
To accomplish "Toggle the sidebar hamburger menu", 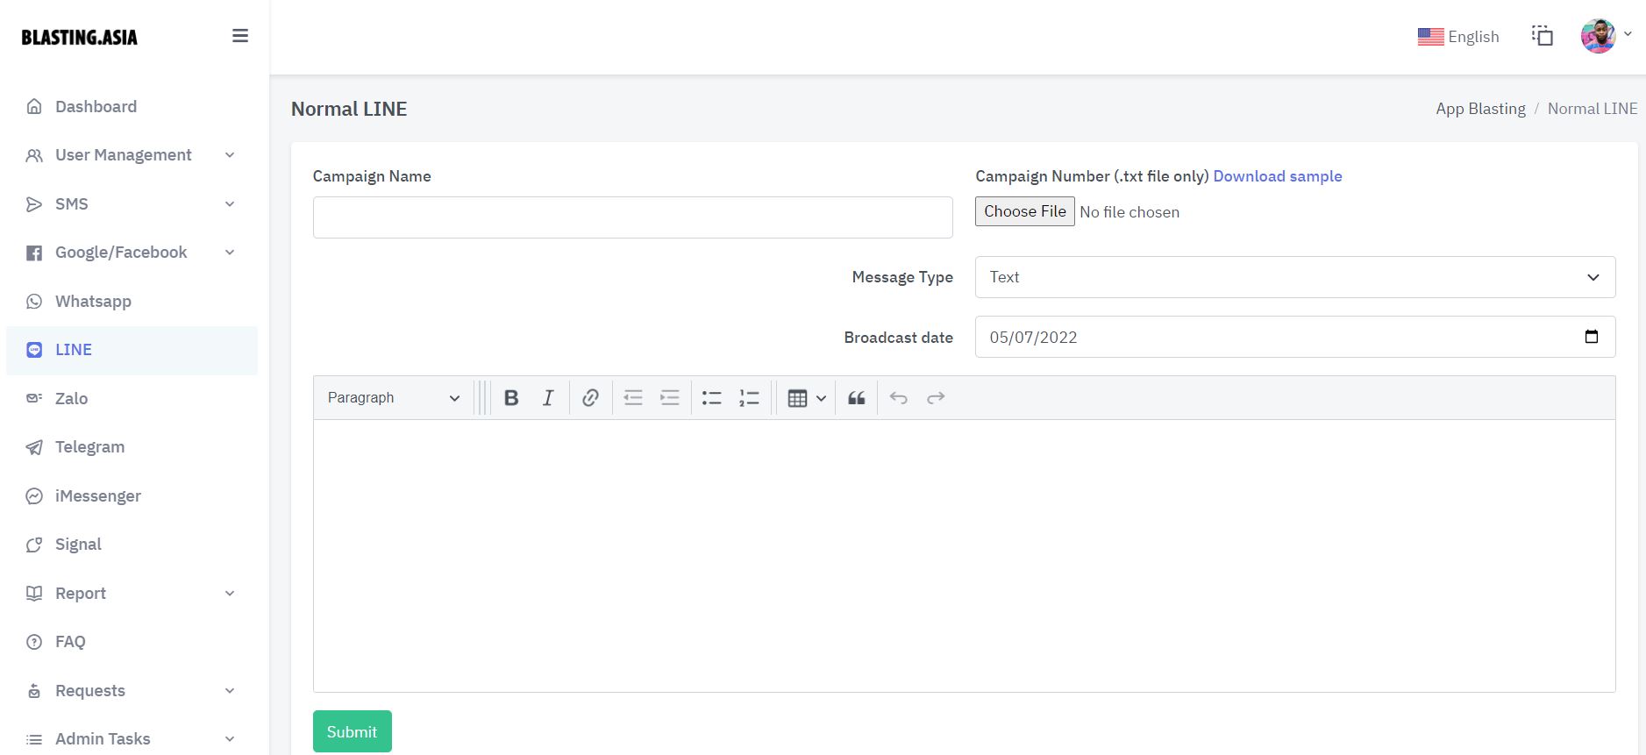I will point(239,36).
